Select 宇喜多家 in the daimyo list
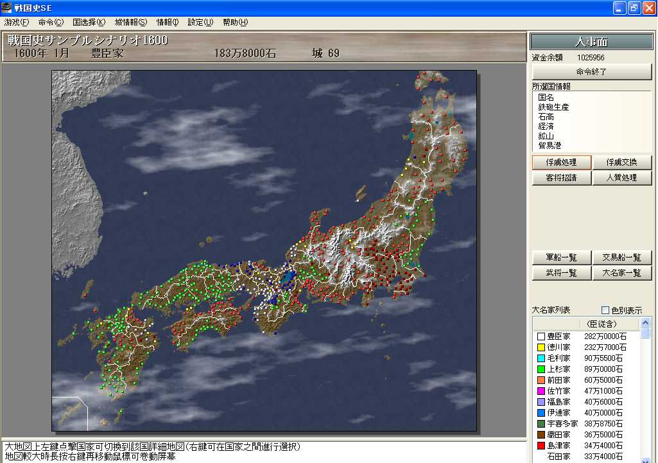This screenshot has width=658, height=463. pyautogui.click(x=563, y=424)
